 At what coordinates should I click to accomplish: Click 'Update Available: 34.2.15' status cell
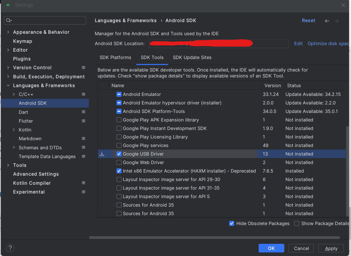313,94
